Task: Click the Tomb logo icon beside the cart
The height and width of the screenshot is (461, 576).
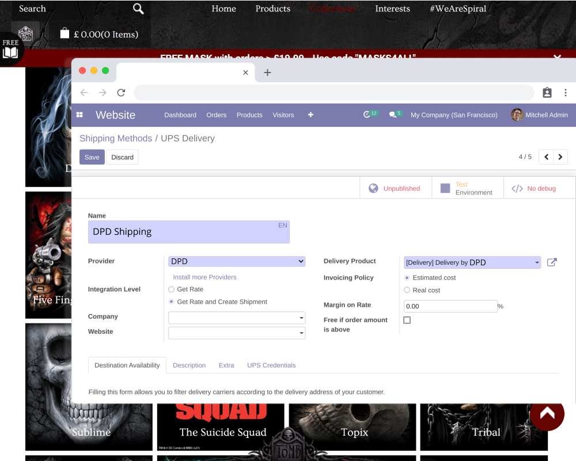Action: tap(26, 34)
